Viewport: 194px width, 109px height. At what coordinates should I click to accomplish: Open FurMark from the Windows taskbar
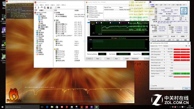[x=82, y=107]
